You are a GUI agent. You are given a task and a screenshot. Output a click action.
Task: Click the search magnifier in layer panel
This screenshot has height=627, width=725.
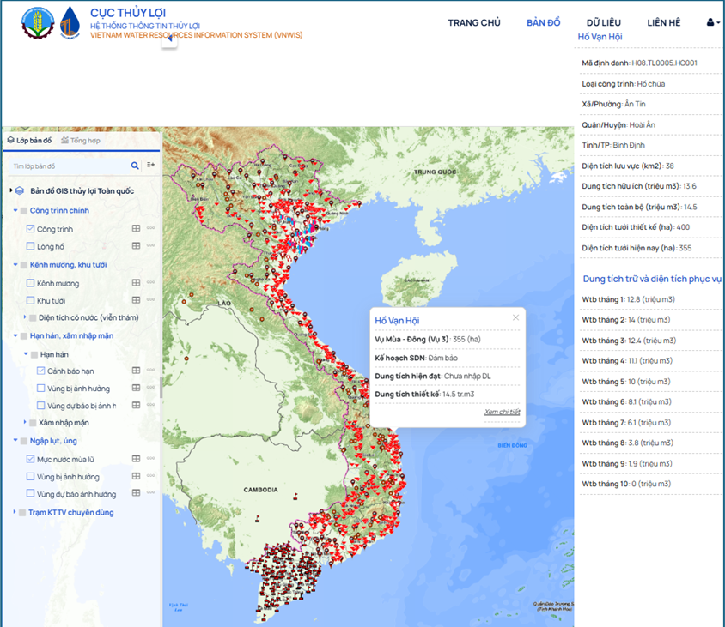[x=135, y=166]
